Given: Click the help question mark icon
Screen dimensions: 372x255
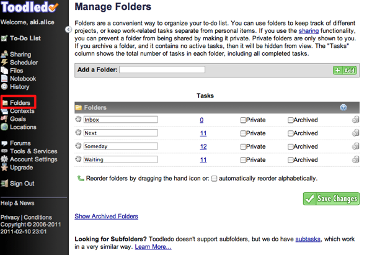Looking at the screenshot, I should tap(343, 107).
